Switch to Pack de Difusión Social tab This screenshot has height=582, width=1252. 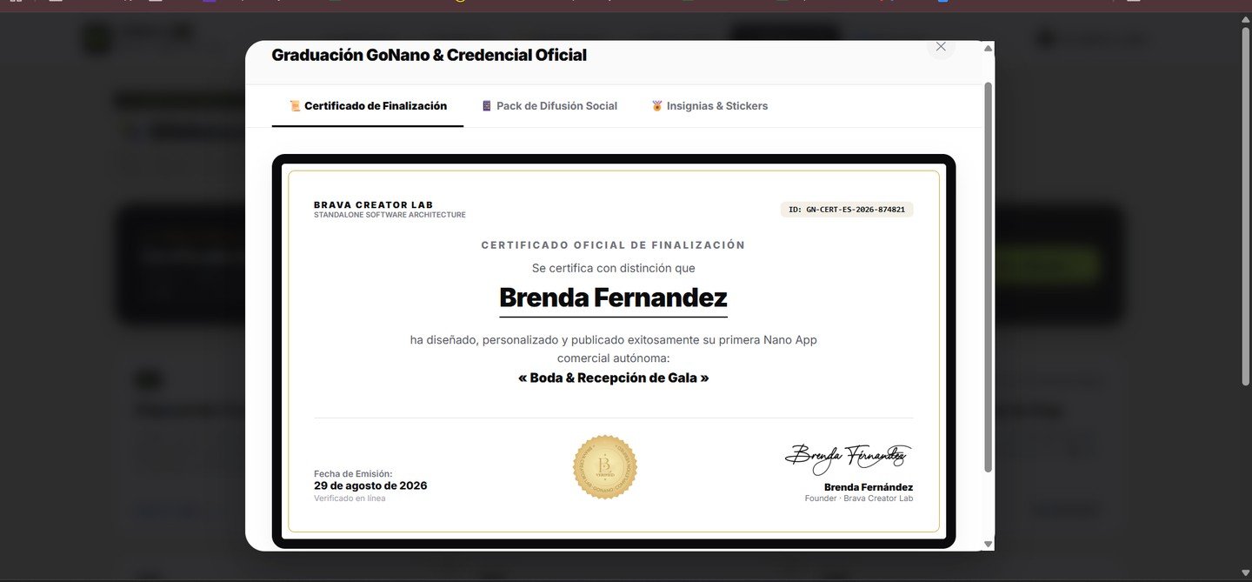point(549,106)
